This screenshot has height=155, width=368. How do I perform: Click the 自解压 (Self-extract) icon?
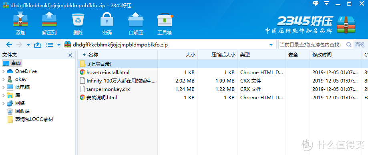[136, 20]
